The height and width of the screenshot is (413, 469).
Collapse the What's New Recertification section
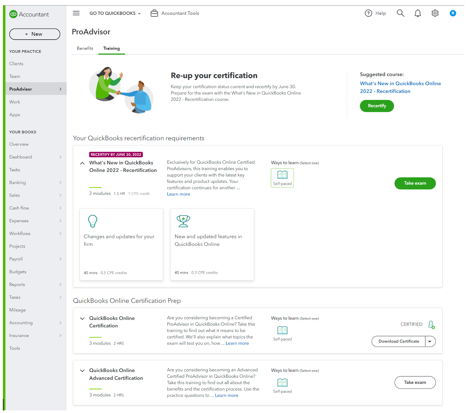(x=82, y=163)
